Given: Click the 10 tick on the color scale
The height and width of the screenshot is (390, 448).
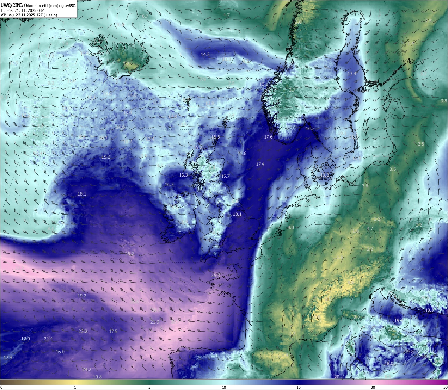Looking at the screenshot, I should (x=224, y=387).
